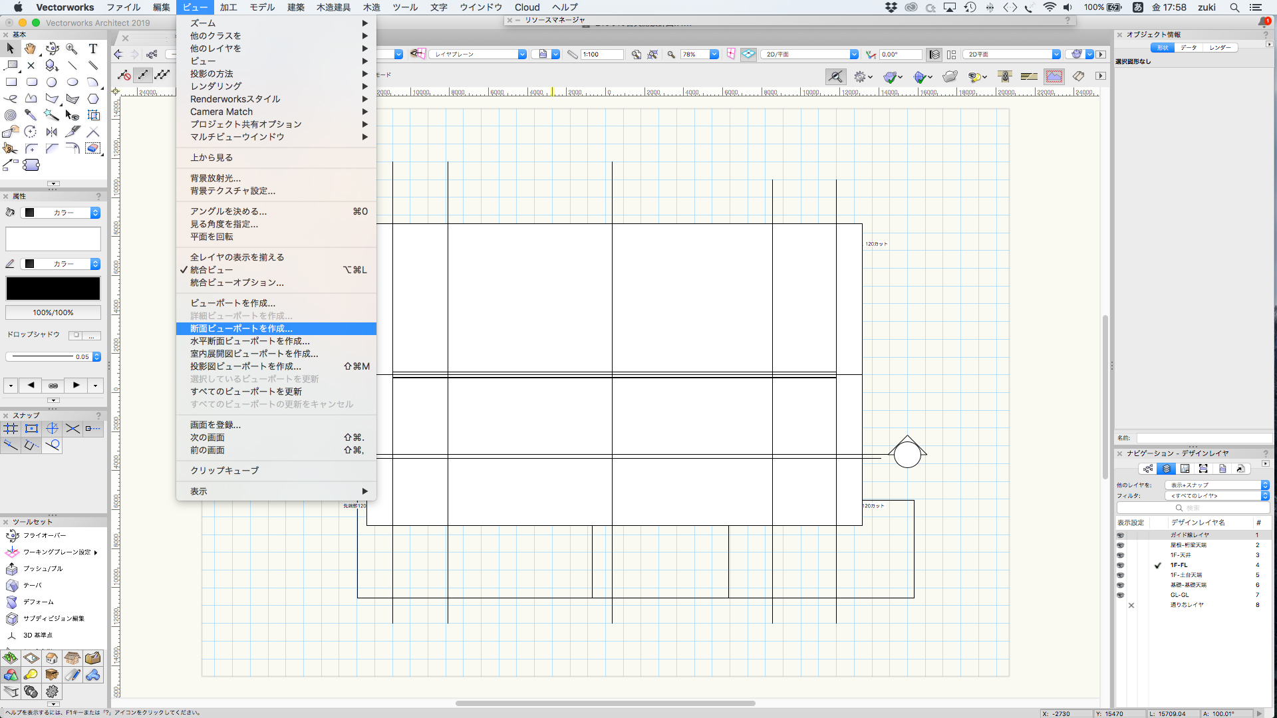Select the Mirror tool
The image size is (1277, 718).
[x=52, y=132]
